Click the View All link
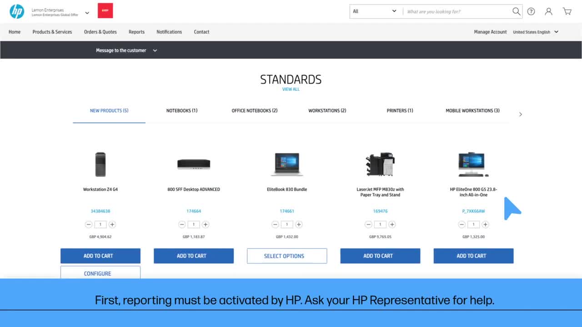Image resolution: width=582 pixels, height=327 pixels. [291, 89]
